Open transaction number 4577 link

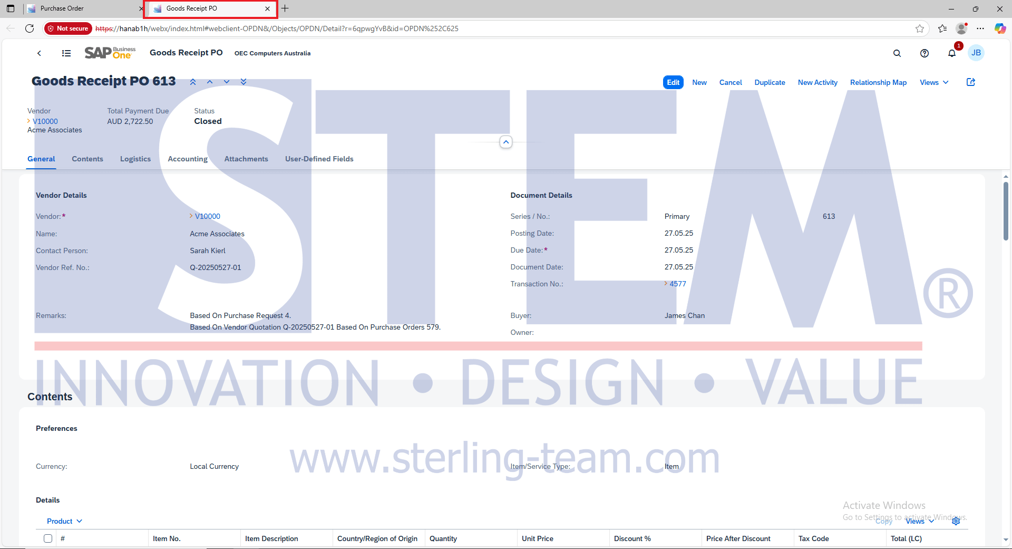(677, 284)
